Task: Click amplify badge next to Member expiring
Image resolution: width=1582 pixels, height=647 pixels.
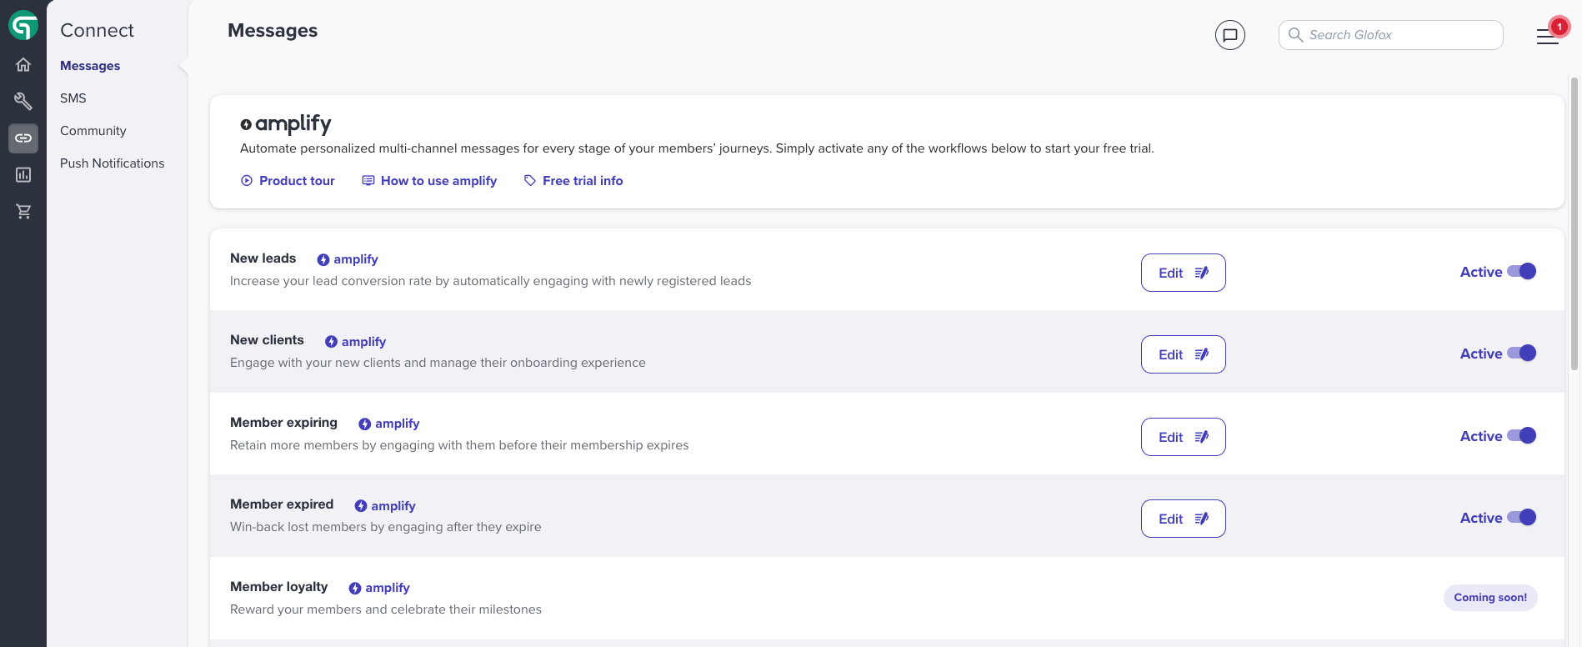Action: click(x=389, y=424)
